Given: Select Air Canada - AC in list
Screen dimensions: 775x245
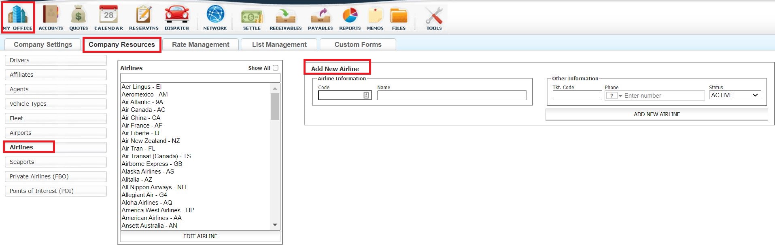Looking at the screenshot, I should (x=143, y=110).
